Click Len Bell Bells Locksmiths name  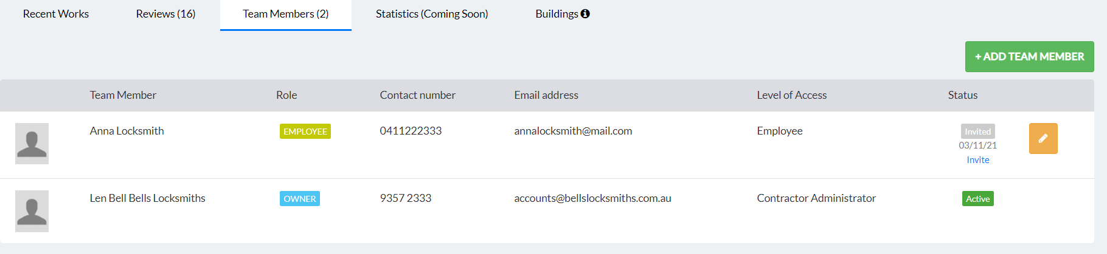tap(147, 198)
